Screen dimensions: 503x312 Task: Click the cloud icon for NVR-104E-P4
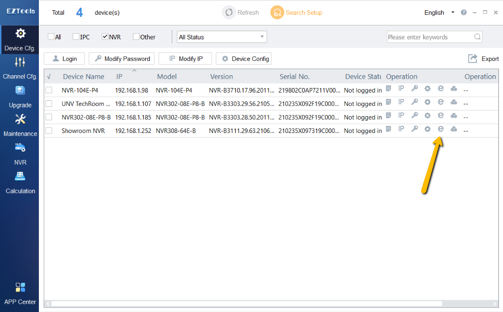(x=453, y=89)
